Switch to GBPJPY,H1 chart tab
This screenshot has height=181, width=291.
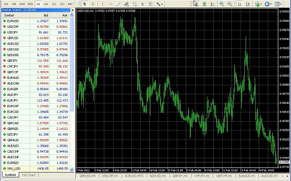(180, 176)
